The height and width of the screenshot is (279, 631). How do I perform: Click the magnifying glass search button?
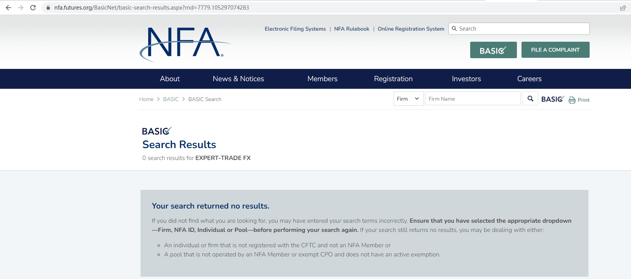530,99
